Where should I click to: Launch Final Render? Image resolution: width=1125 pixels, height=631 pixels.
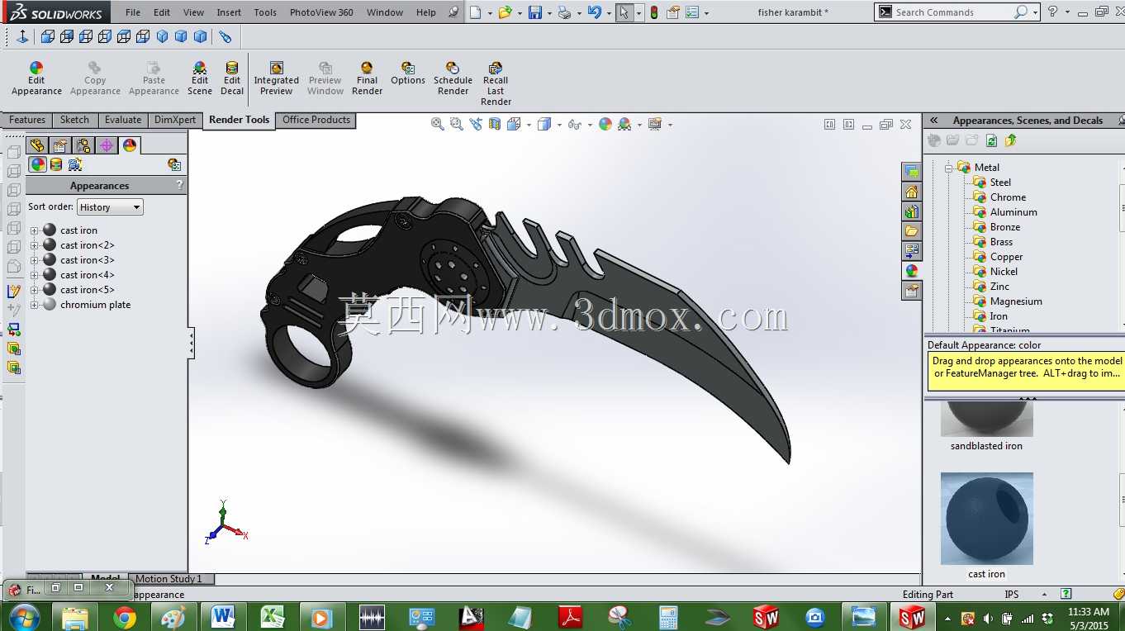(x=367, y=79)
